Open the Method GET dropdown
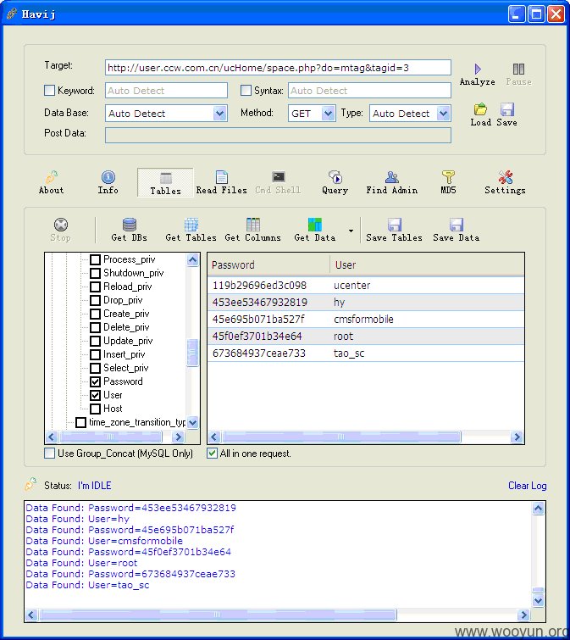The height and width of the screenshot is (640, 570). point(328,113)
